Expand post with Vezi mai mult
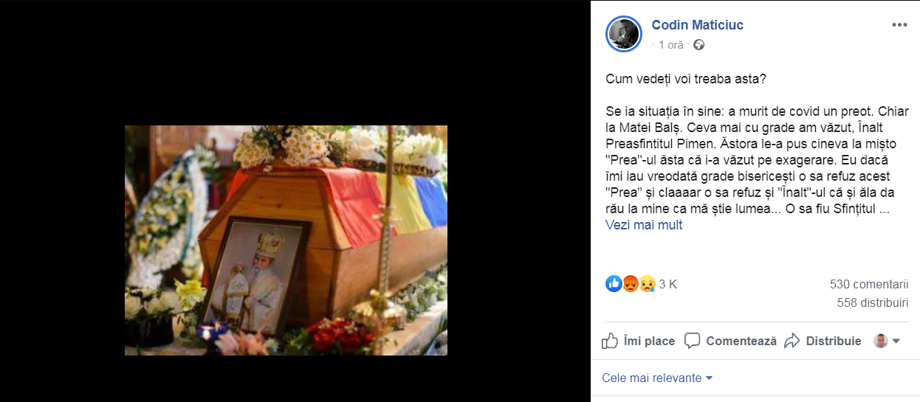This screenshot has height=402, width=920. (644, 225)
